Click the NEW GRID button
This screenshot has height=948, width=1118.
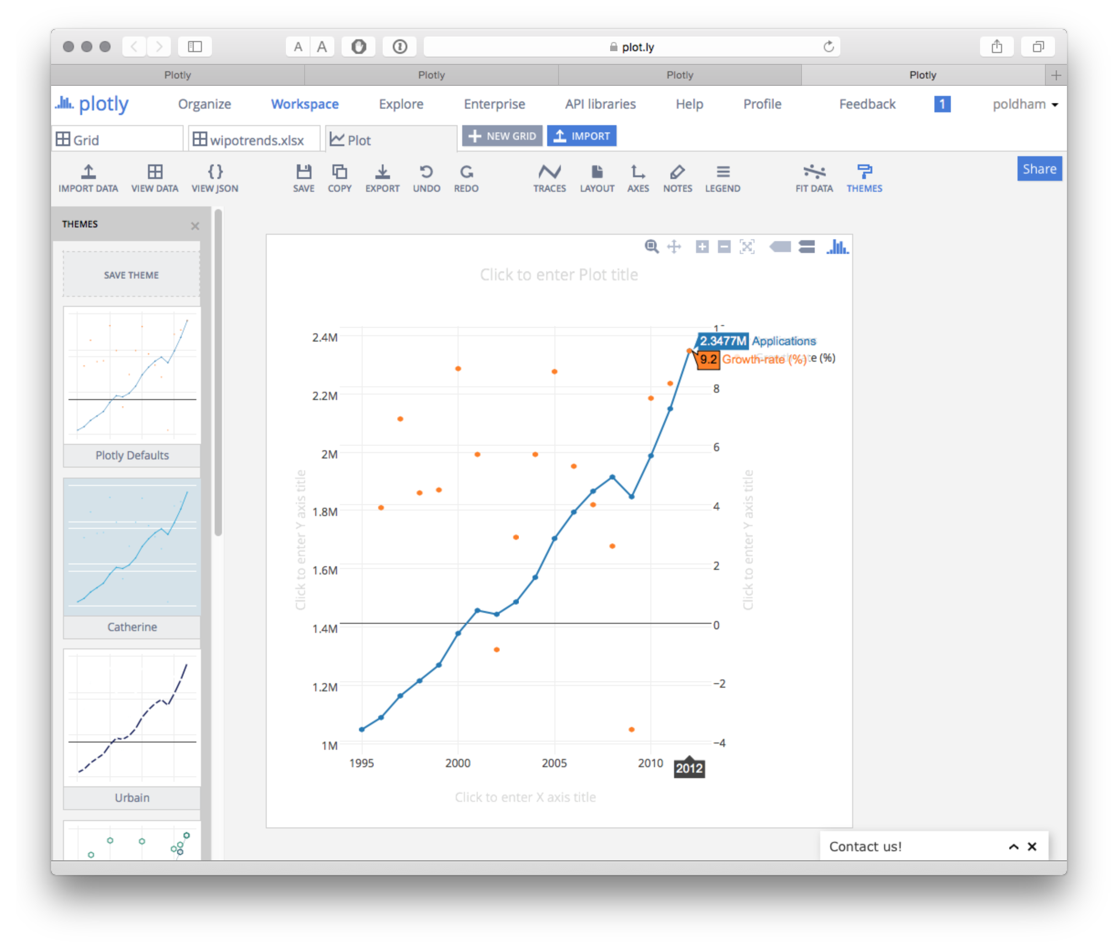pyautogui.click(x=502, y=136)
